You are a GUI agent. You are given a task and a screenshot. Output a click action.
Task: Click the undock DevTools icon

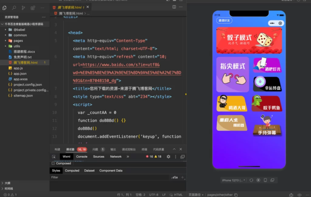(183, 157)
